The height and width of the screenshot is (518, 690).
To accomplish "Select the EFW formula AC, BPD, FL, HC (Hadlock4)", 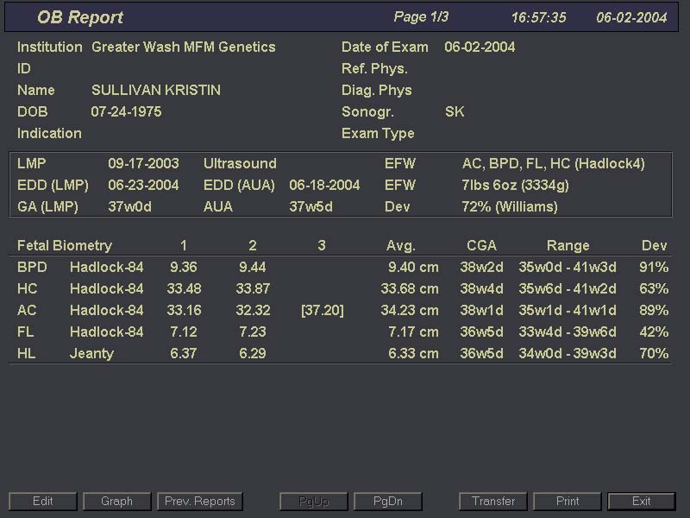I will (553, 163).
